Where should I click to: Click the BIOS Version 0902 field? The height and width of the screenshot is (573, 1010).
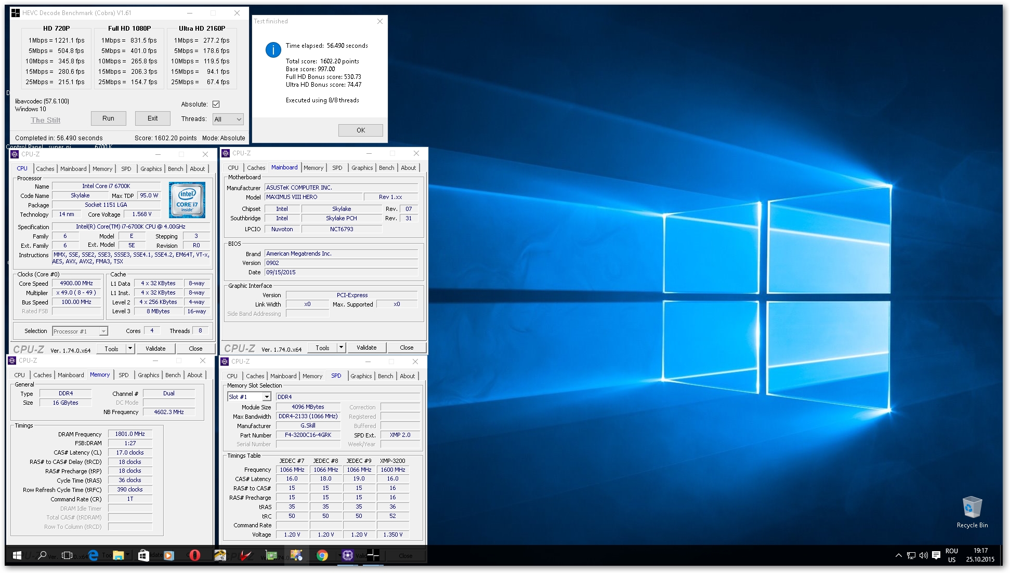point(341,263)
